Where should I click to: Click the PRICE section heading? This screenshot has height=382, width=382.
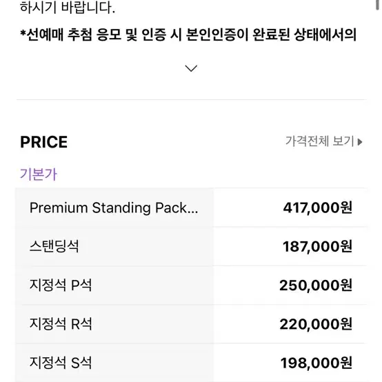click(x=44, y=142)
